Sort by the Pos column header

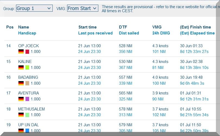pos(10,27)
